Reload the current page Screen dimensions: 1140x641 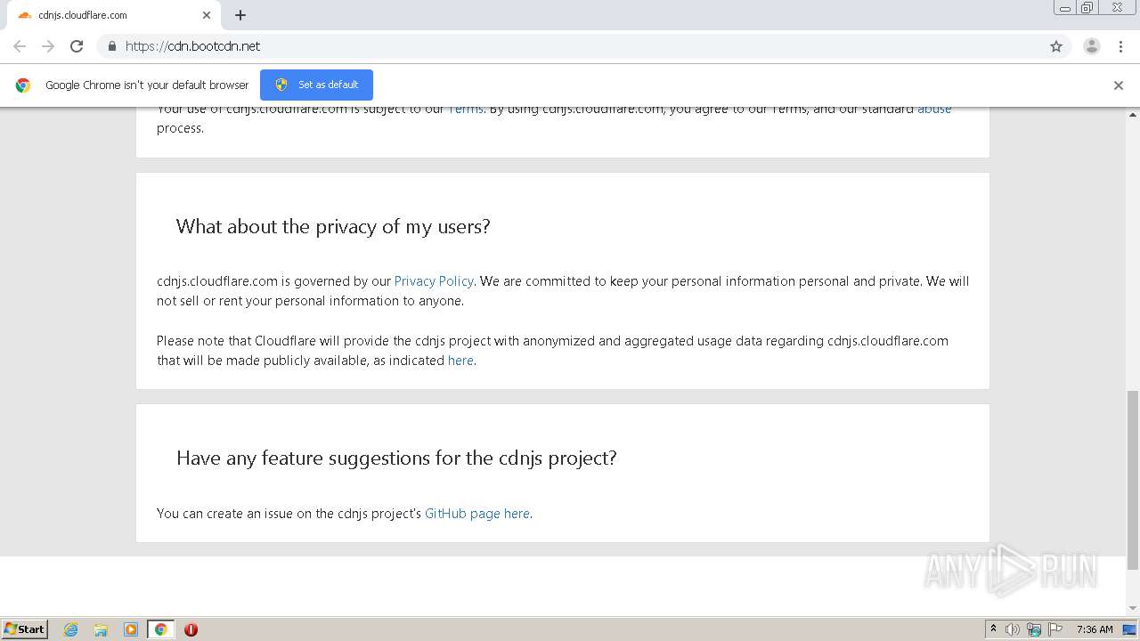tap(77, 46)
